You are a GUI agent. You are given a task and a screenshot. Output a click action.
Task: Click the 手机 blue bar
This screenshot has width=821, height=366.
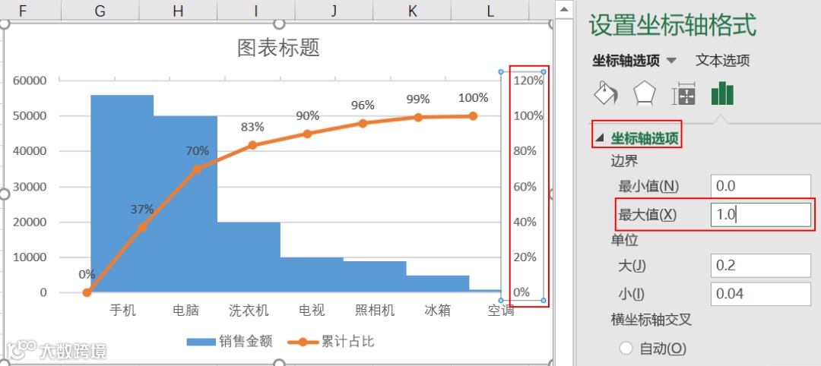122,194
